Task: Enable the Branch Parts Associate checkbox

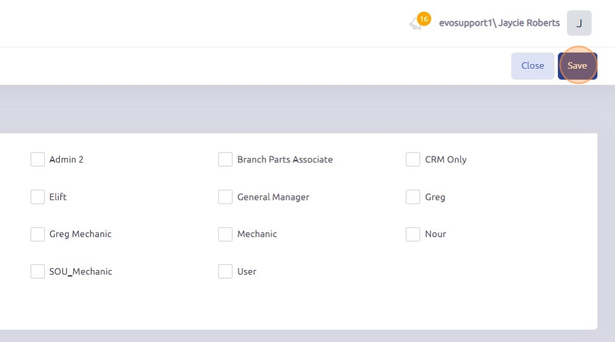Action: [x=226, y=160]
